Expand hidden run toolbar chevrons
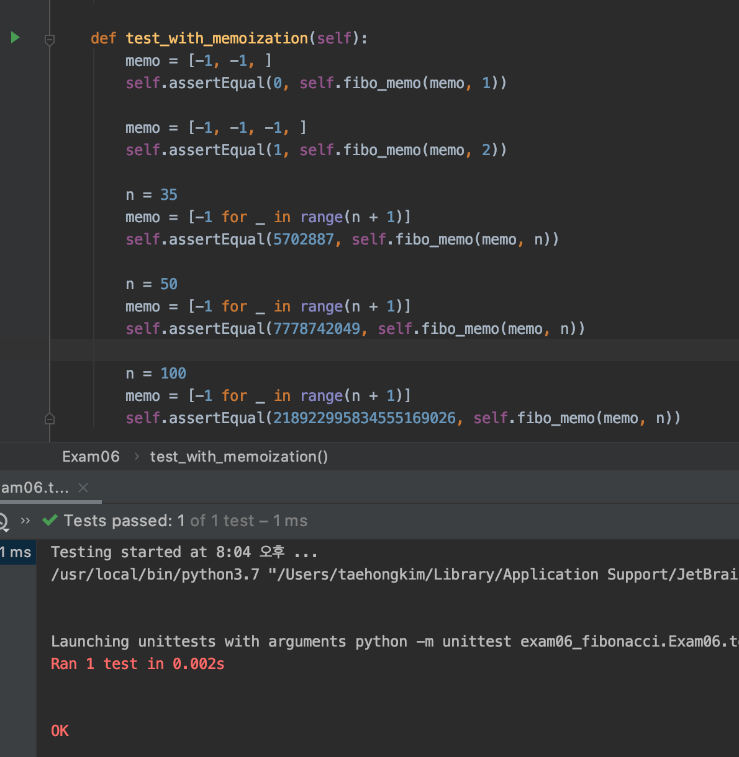Screen dimensions: 739x757 click(x=25, y=521)
